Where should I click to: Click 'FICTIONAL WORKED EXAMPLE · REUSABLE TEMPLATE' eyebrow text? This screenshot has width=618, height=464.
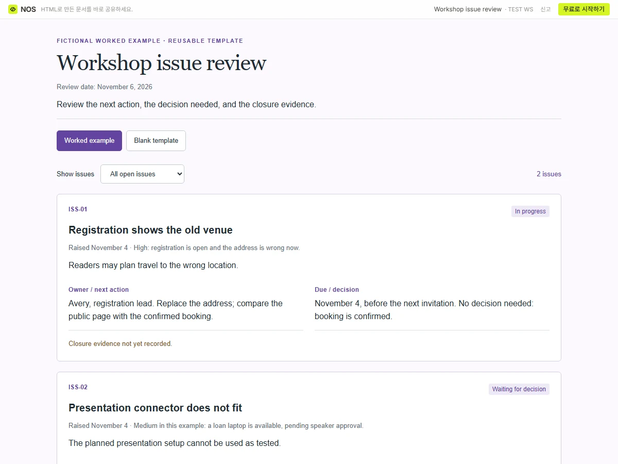150,41
